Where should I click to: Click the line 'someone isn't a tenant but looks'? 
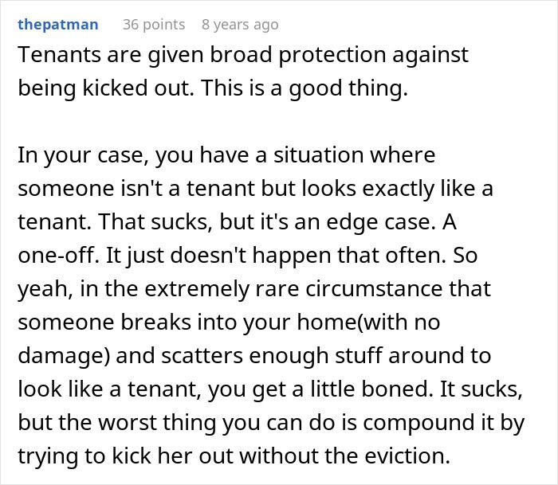255,189
